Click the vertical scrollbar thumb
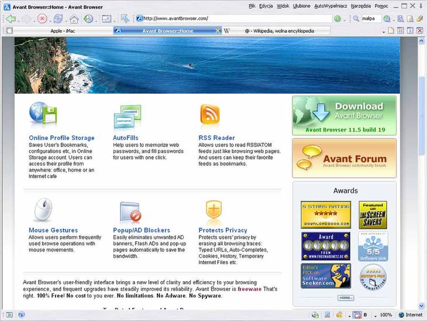The image size is (427, 321). click(422, 115)
